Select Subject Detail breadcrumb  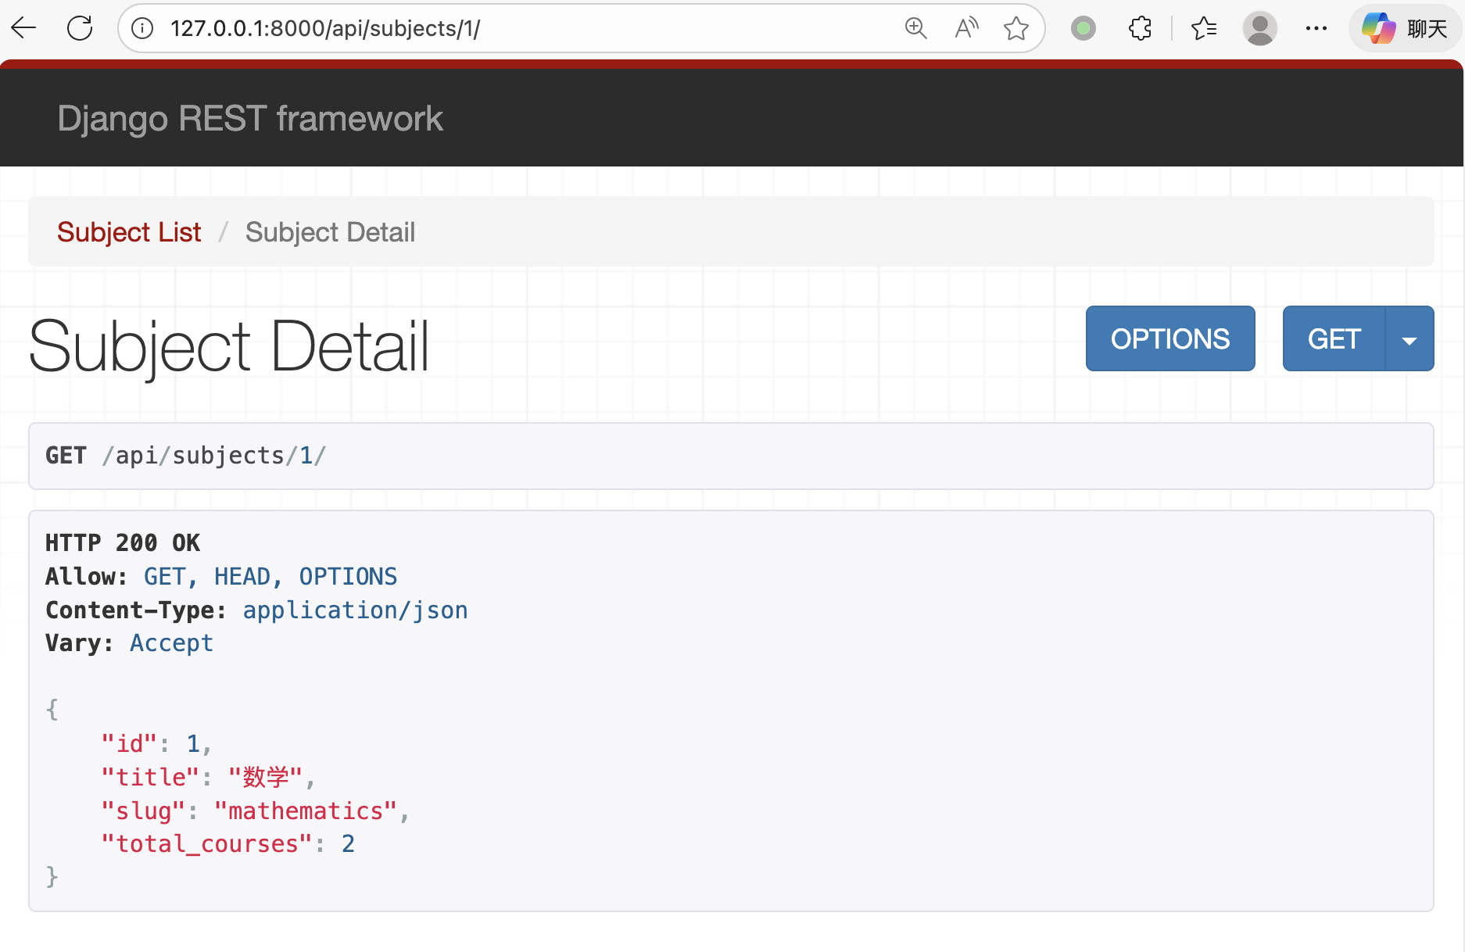(330, 232)
